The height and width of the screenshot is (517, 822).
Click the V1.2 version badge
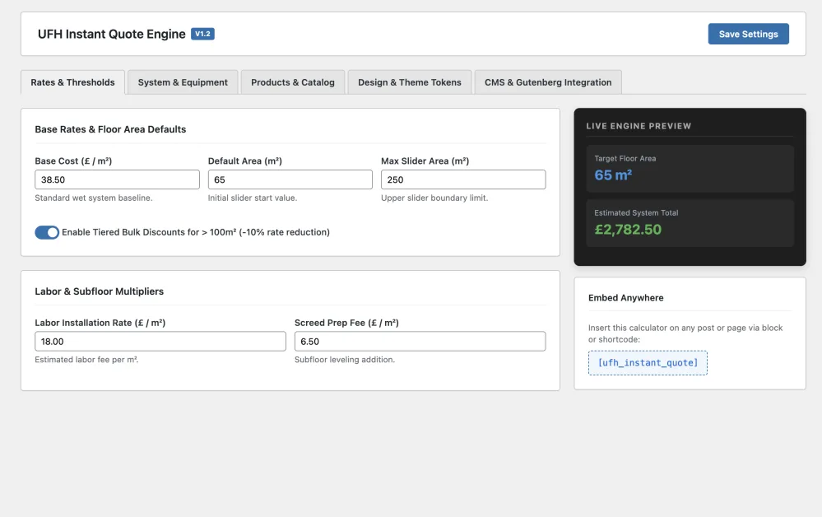pos(202,34)
